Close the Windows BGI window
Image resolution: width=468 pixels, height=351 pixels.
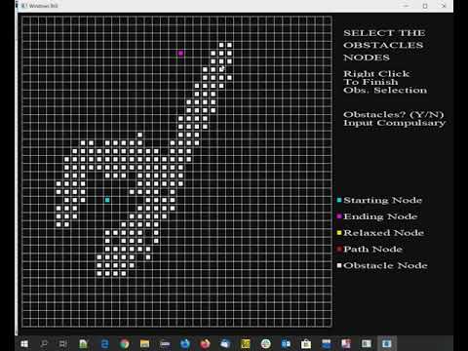(444, 6)
